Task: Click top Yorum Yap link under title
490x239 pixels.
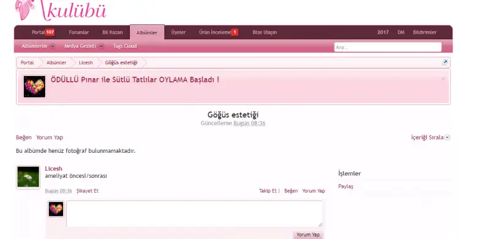Action: click(x=50, y=138)
